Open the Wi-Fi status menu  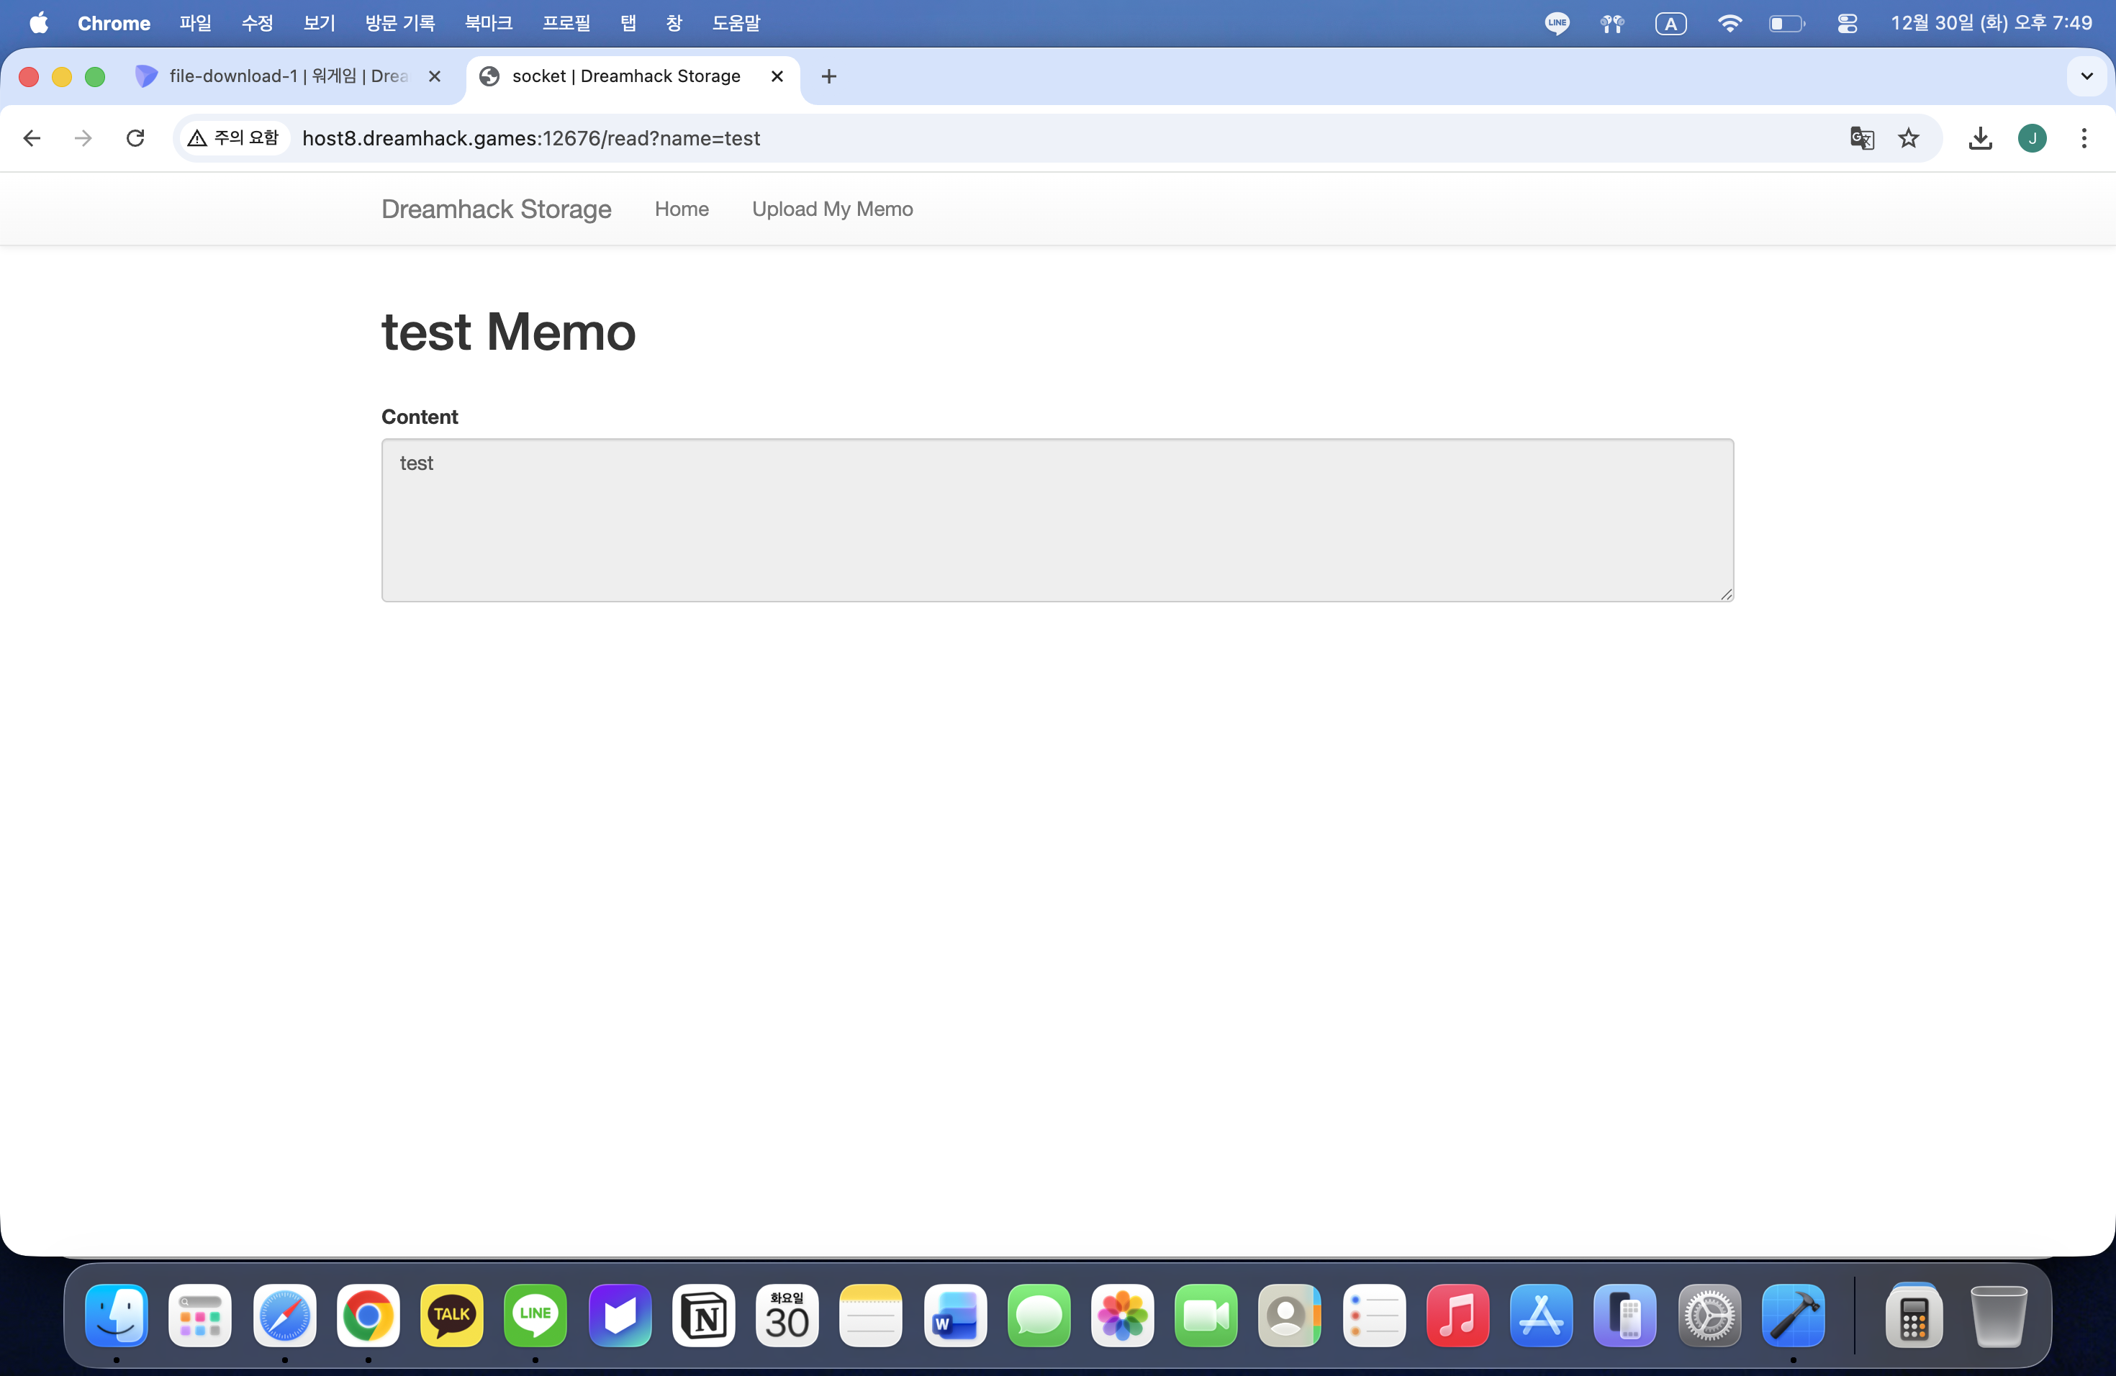point(1728,23)
